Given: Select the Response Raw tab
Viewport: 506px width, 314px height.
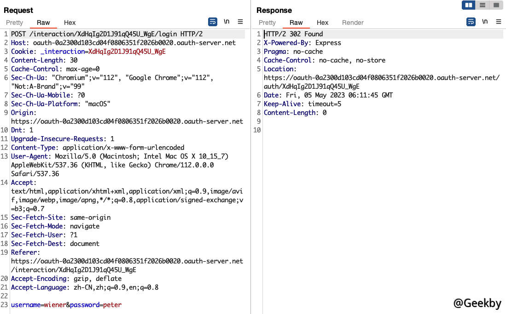Looking at the screenshot, I should point(296,23).
